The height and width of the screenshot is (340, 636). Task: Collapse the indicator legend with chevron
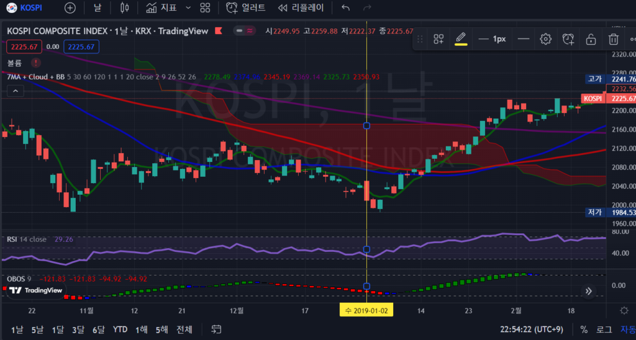(x=16, y=91)
